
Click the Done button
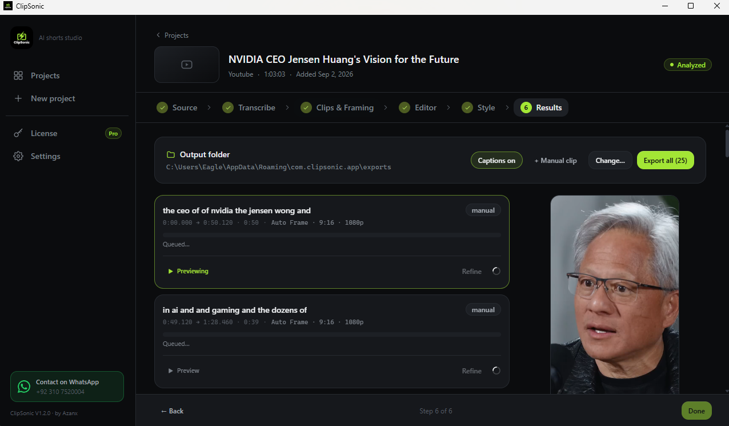pos(696,411)
